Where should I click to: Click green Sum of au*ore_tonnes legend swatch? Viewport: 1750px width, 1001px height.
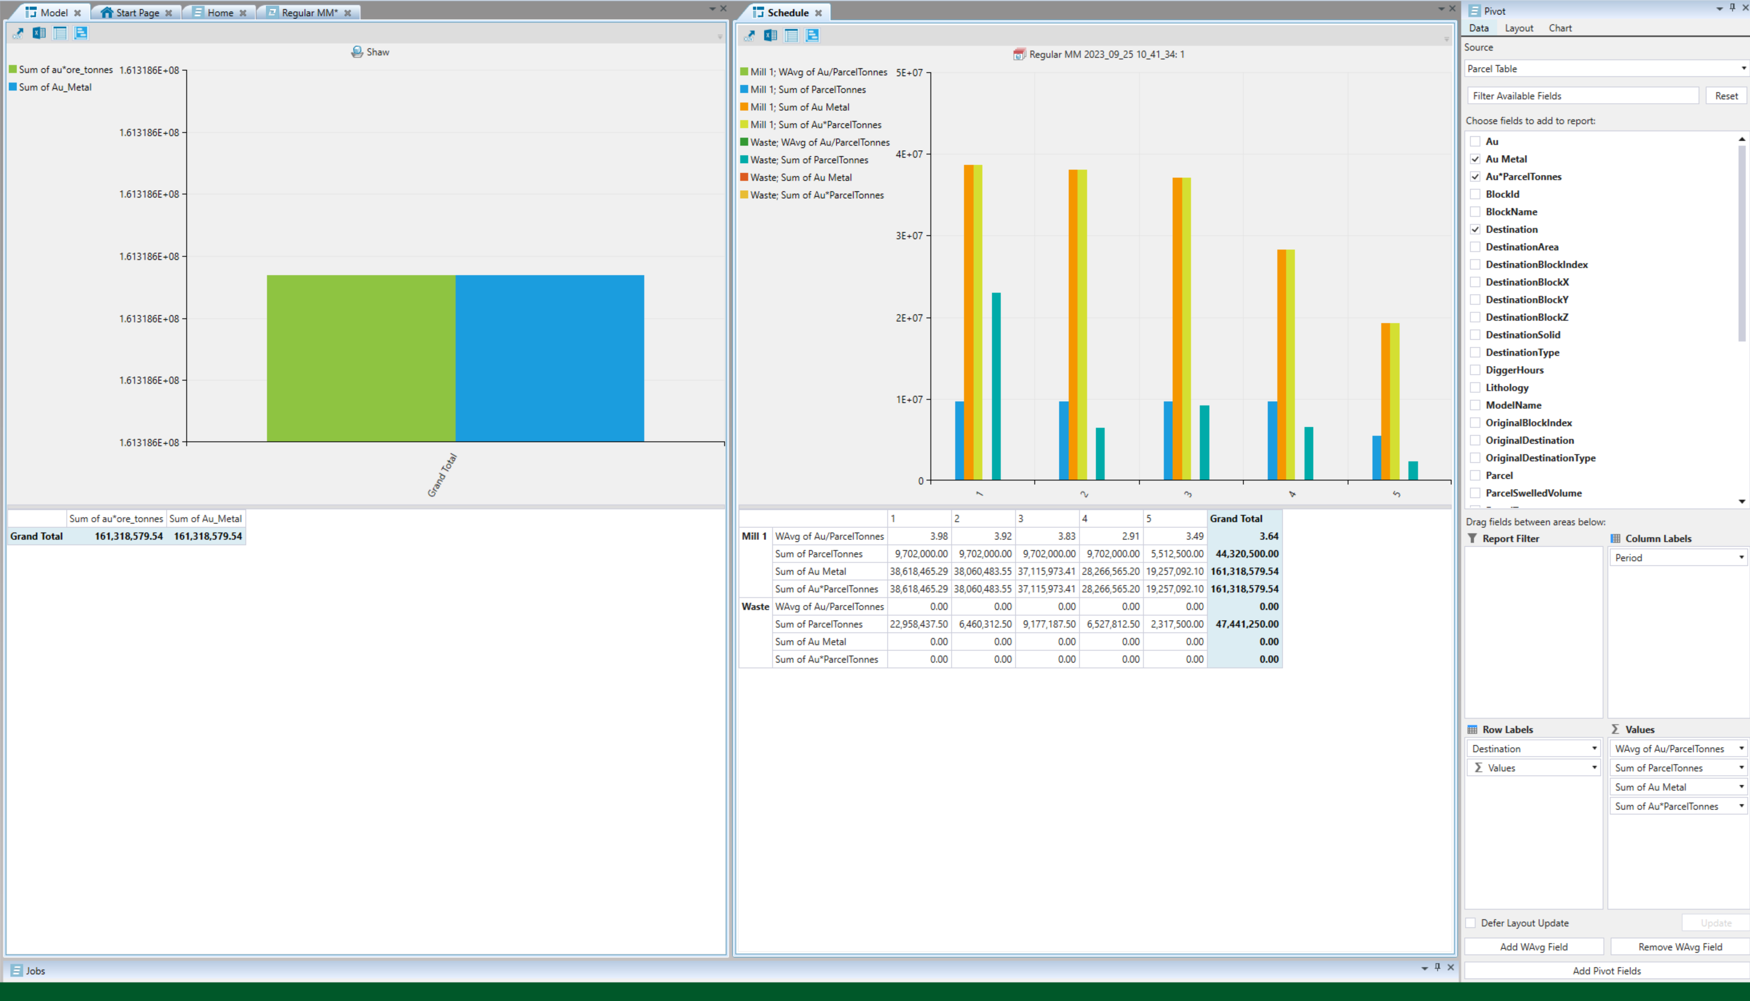click(x=13, y=69)
